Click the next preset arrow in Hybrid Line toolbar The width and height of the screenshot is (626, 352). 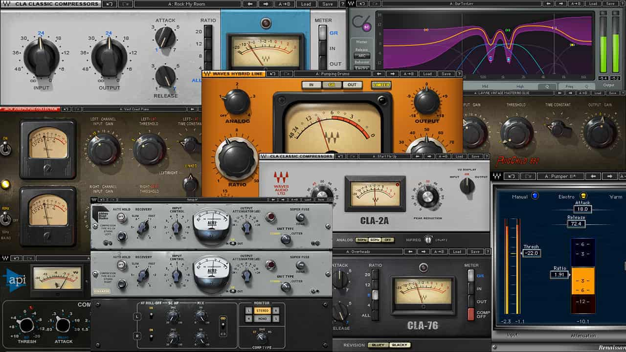[391, 74]
